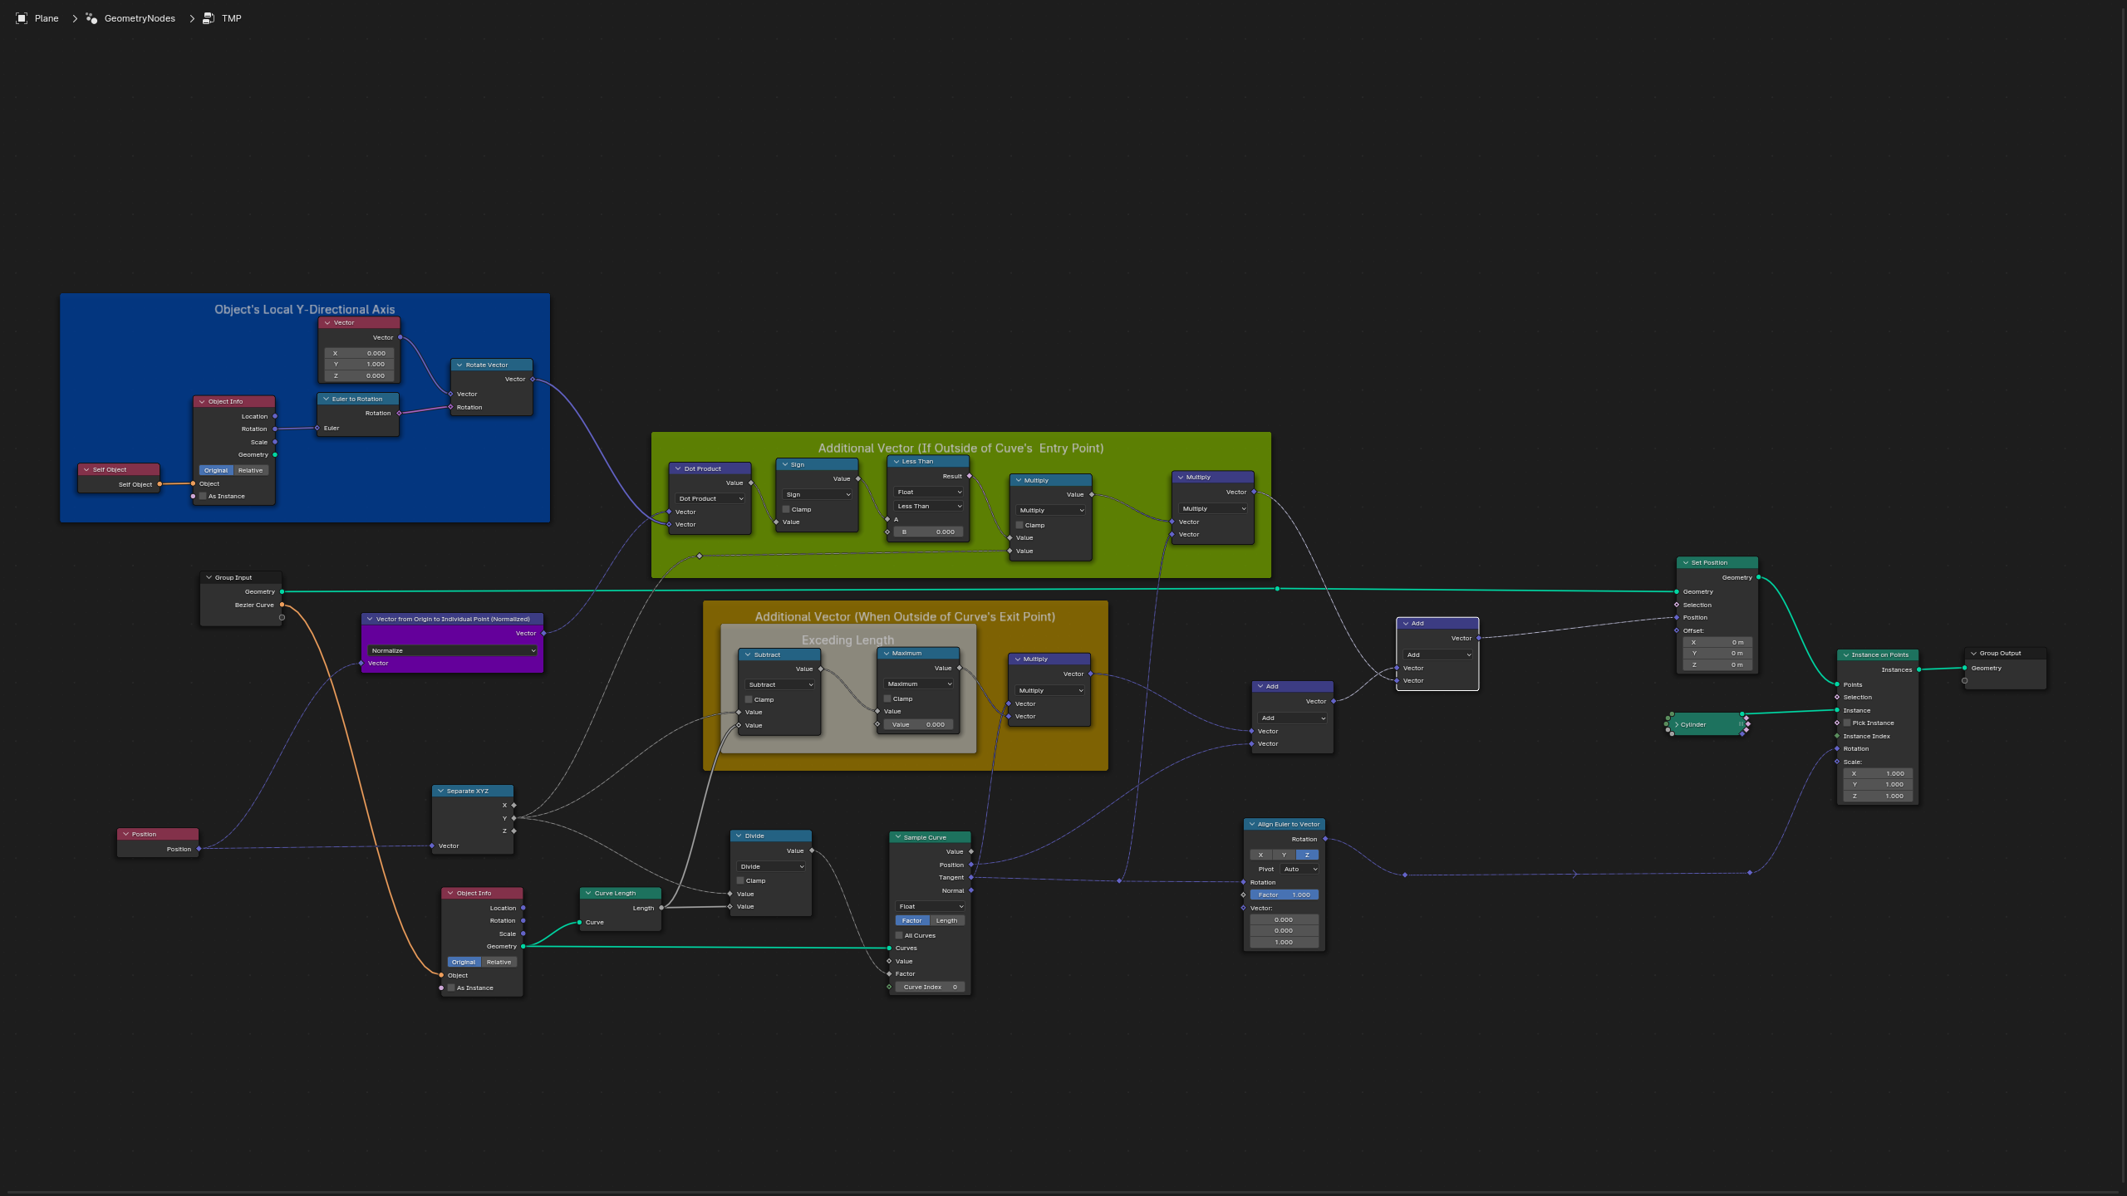Select Relative in lower Object Info node

(499, 962)
